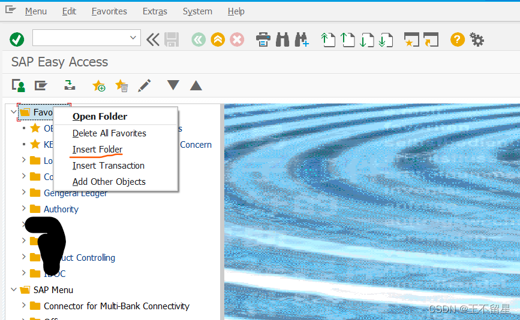Click the Move Favorites Up triangle
This screenshot has height=320, width=520.
[x=196, y=86]
